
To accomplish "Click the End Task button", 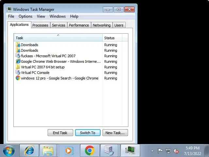I will pos(60,133).
